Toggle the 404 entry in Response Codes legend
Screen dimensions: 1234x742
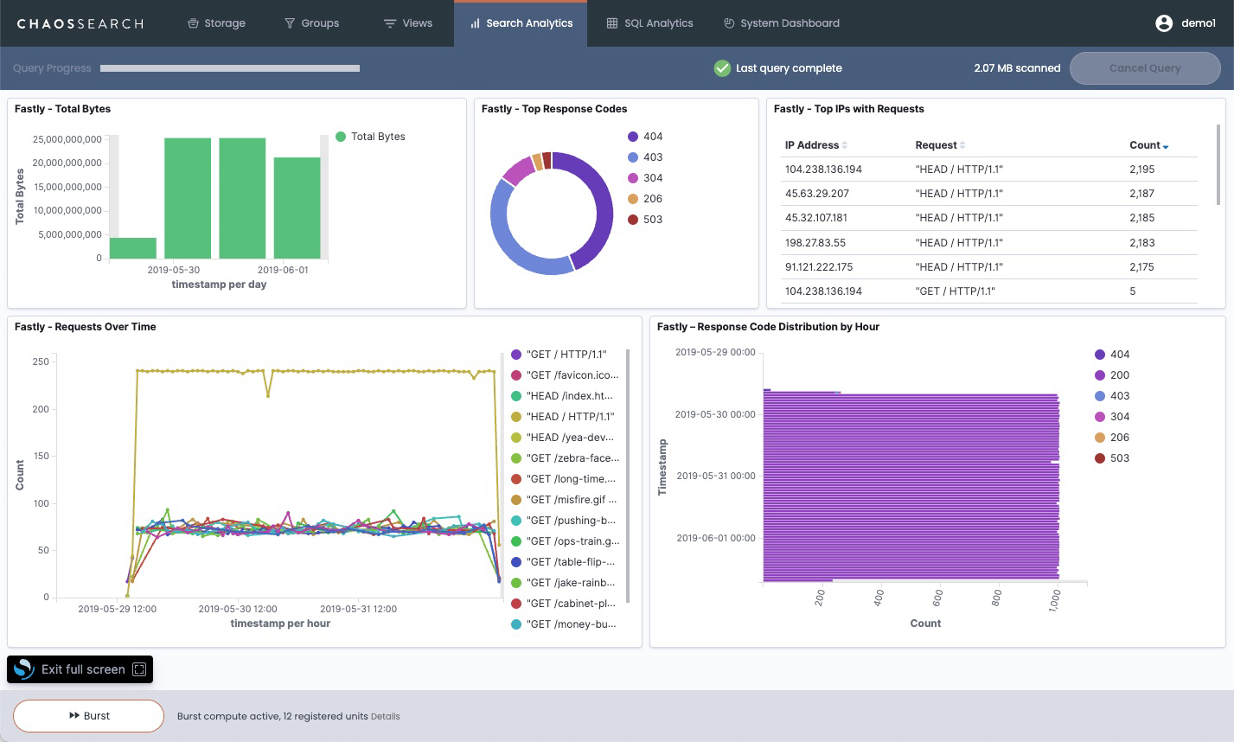point(644,136)
